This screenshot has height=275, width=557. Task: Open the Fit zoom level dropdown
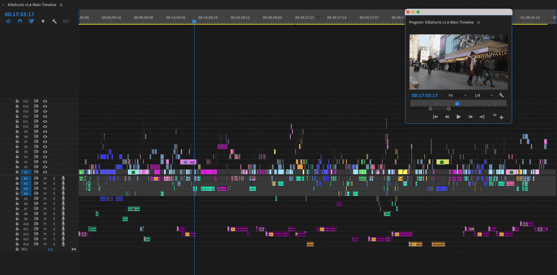tap(457, 95)
